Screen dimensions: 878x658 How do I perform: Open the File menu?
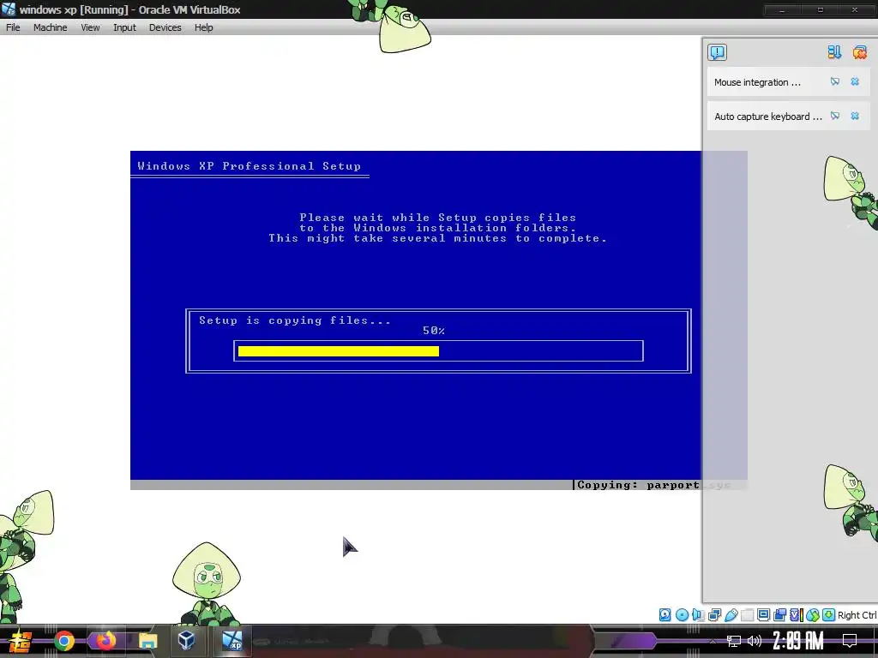[x=13, y=27]
